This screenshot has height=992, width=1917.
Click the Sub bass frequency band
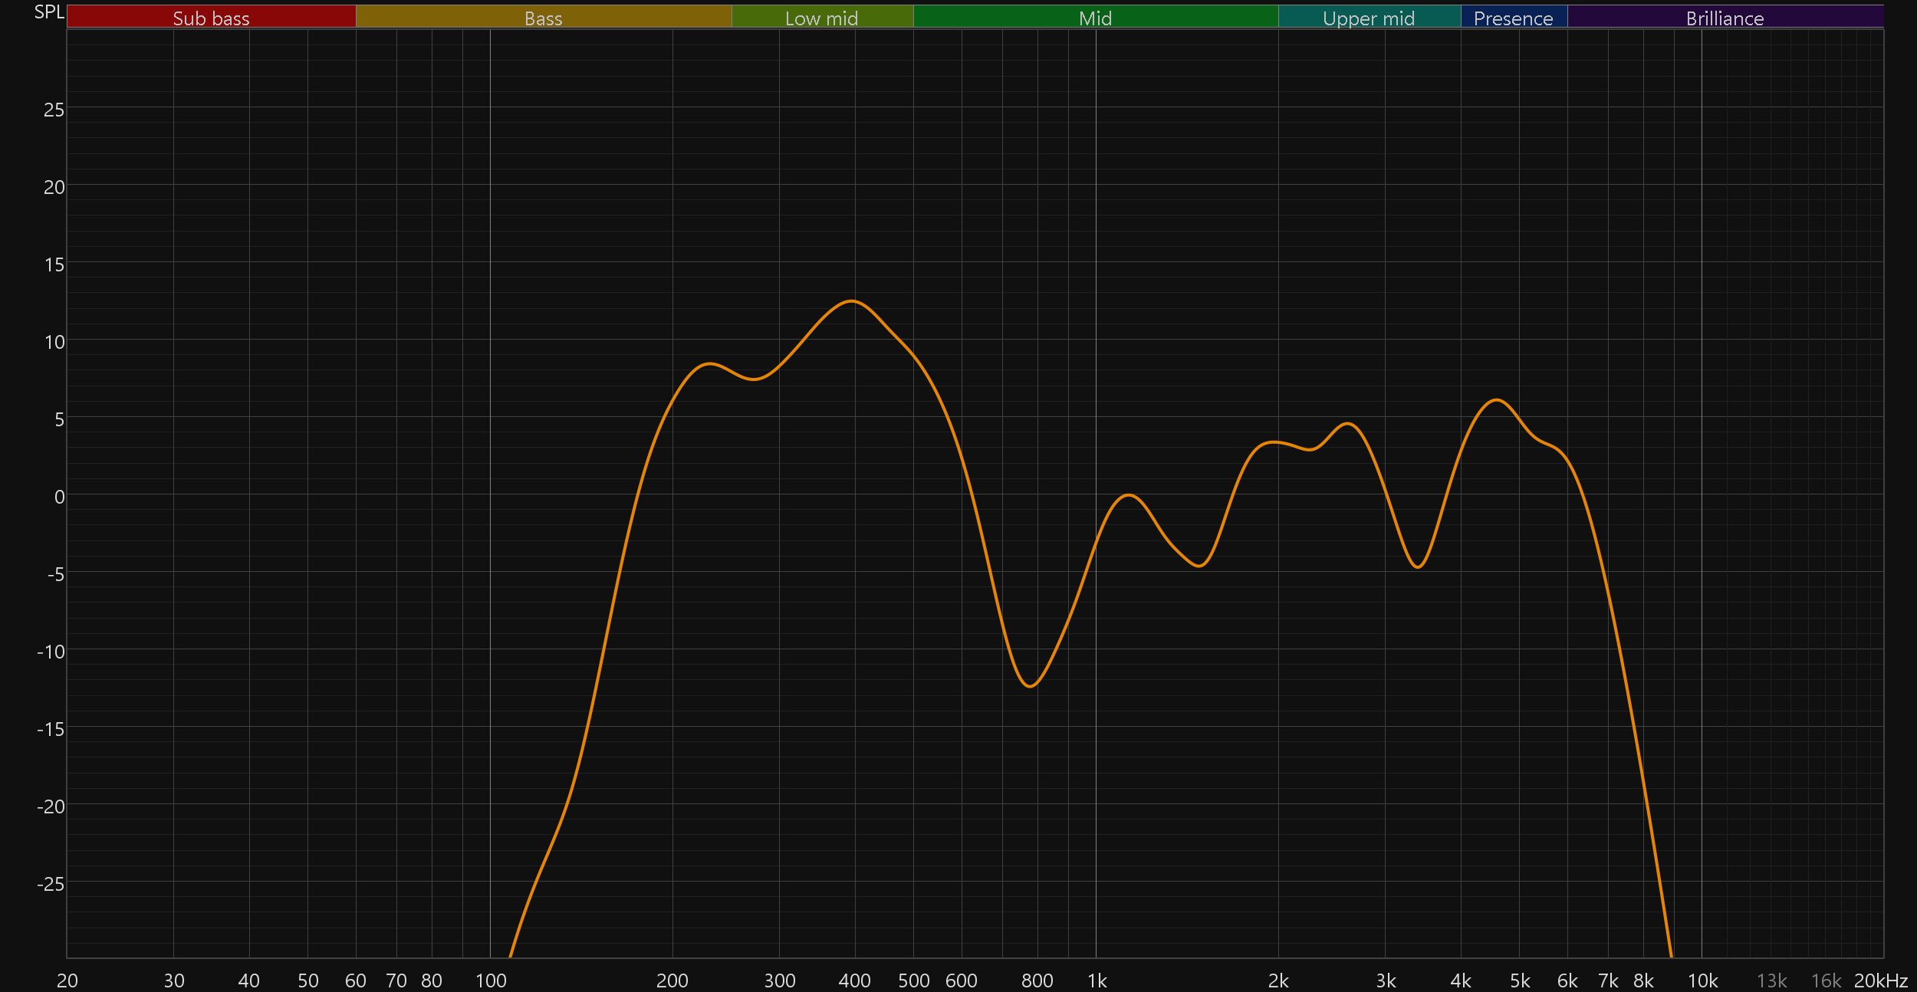[211, 17]
